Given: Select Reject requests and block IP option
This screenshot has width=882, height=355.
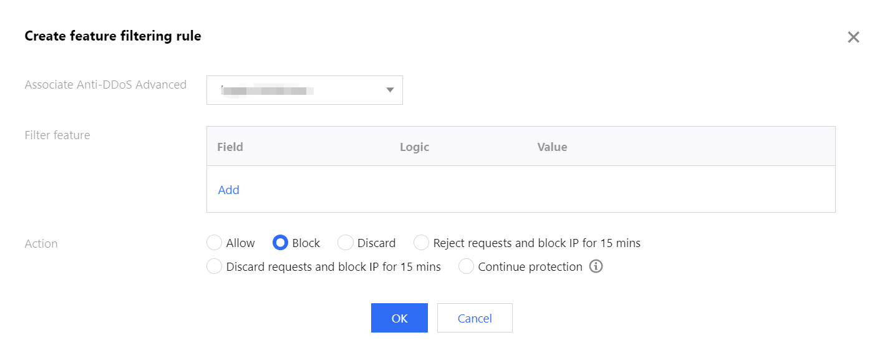Looking at the screenshot, I should click(422, 243).
